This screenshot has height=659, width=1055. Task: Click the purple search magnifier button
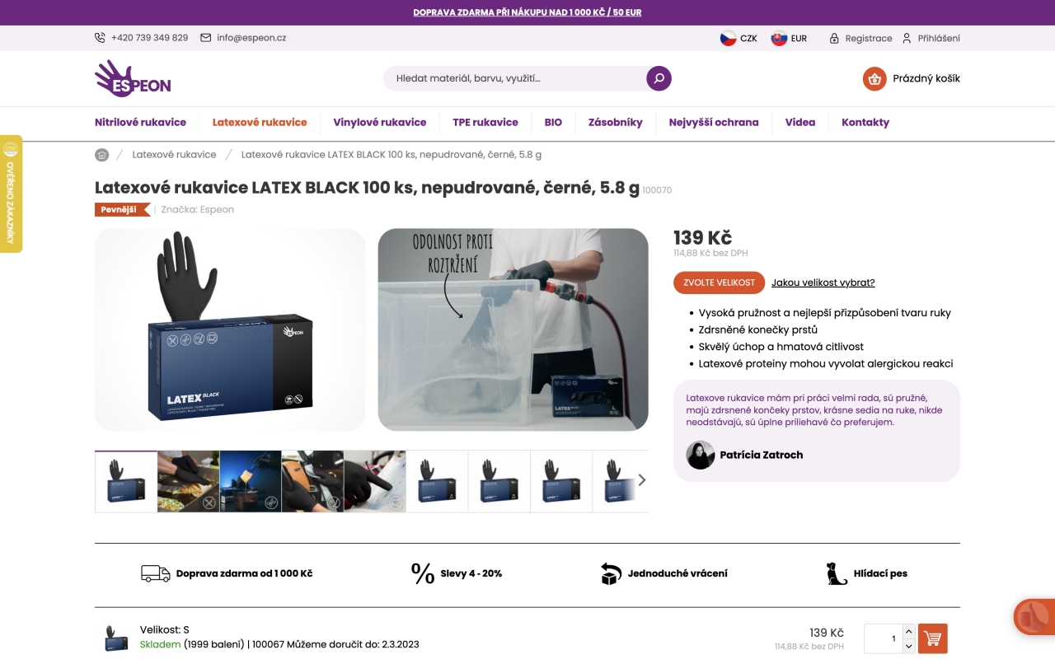point(659,78)
